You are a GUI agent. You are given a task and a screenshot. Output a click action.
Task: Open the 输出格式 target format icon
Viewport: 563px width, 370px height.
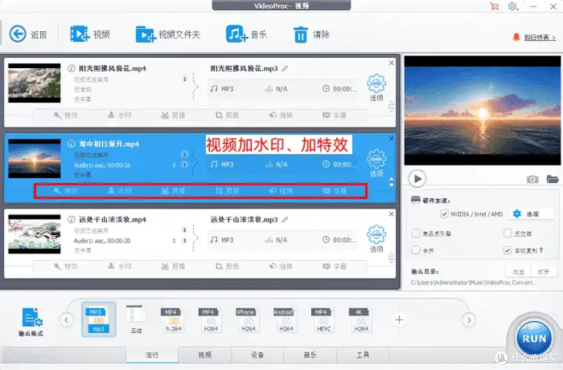pos(32,321)
